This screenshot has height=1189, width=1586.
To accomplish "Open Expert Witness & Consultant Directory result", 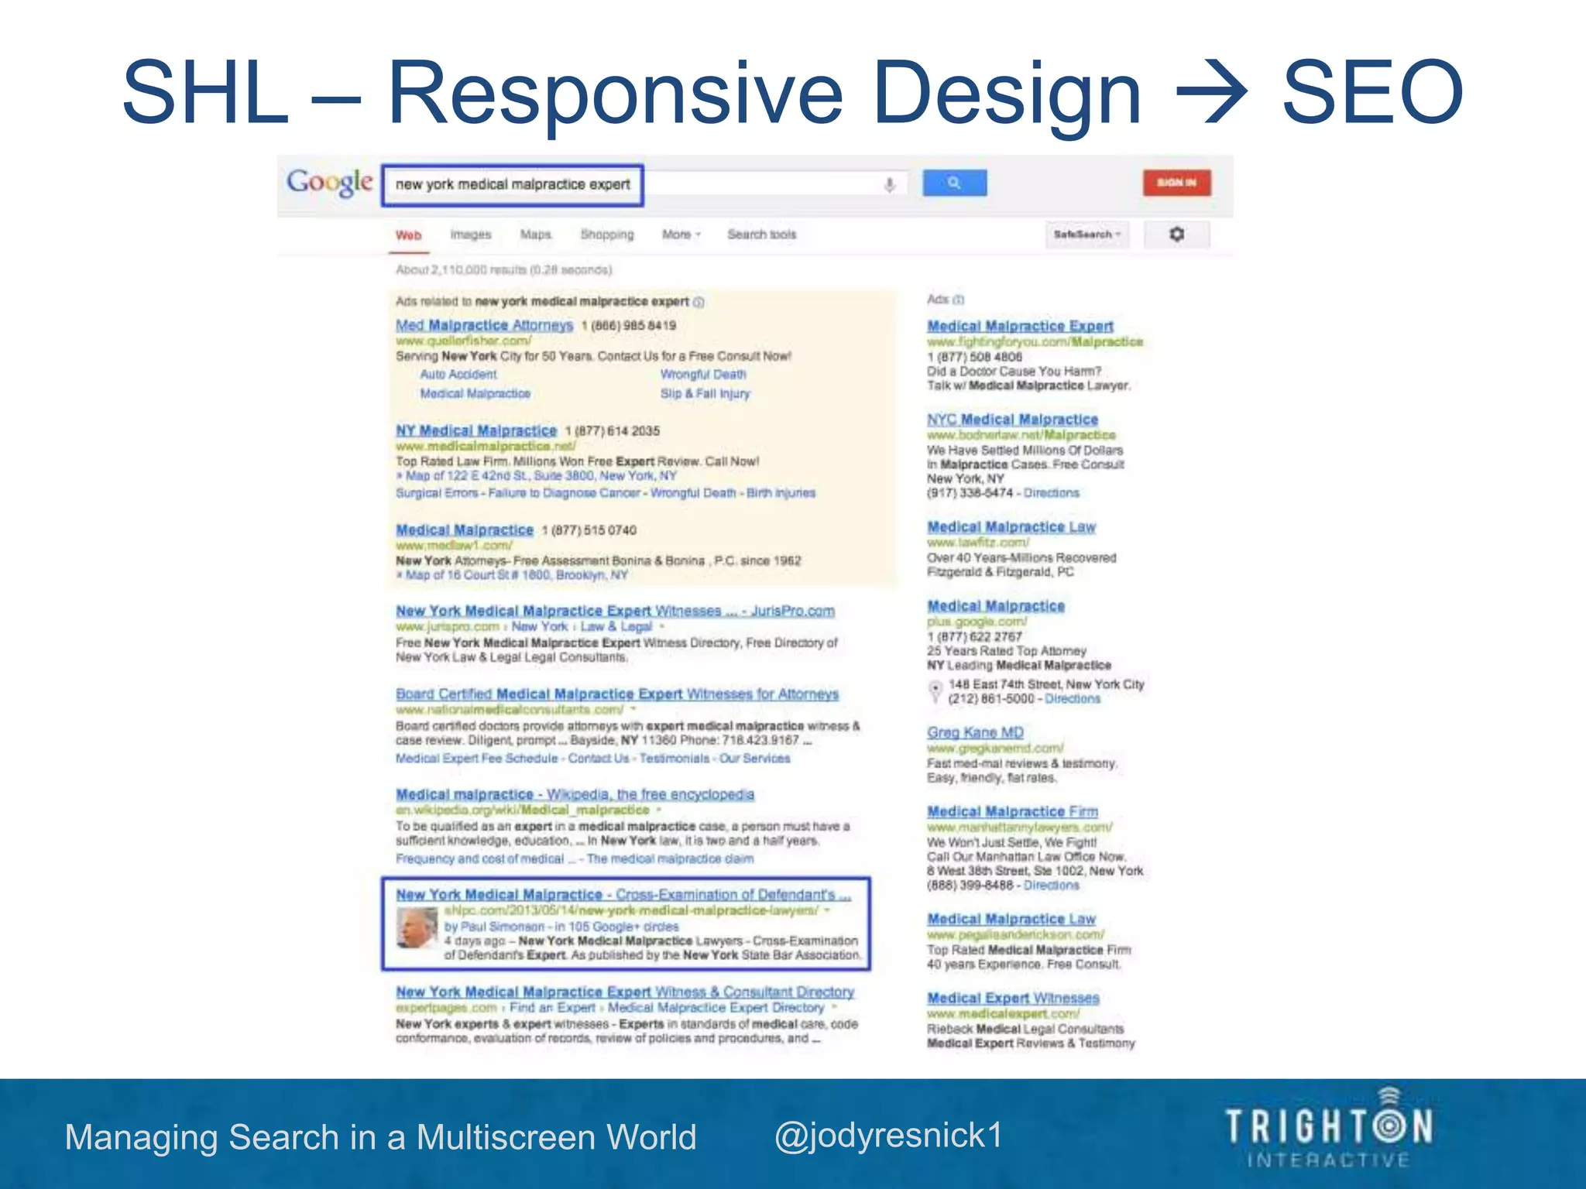I will 624,992.
